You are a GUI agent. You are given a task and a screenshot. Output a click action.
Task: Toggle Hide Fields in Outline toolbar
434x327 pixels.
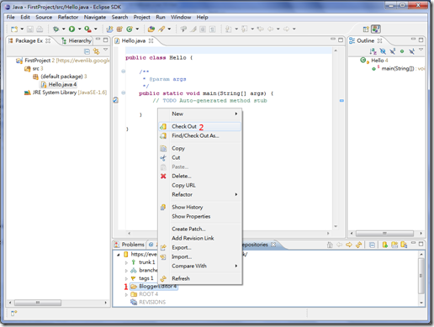point(383,51)
